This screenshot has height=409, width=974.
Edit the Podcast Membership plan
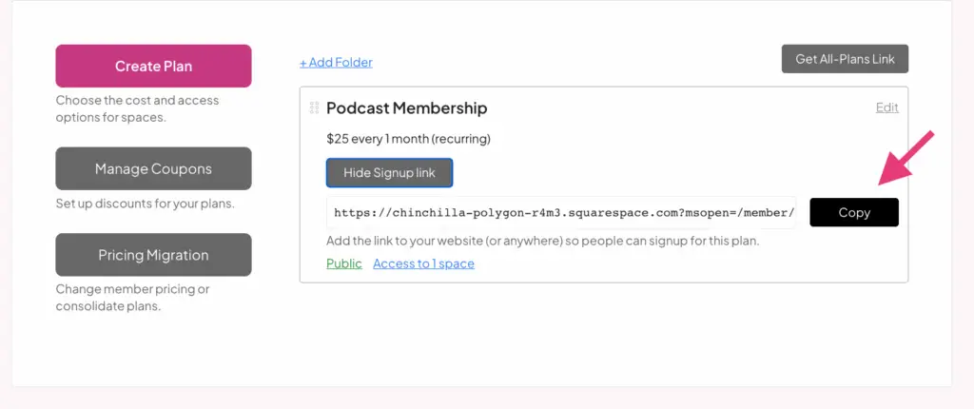(886, 107)
